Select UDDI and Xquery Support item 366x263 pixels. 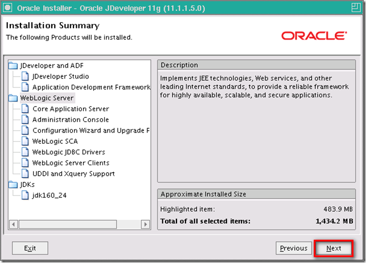pyautogui.click(x=73, y=174)
